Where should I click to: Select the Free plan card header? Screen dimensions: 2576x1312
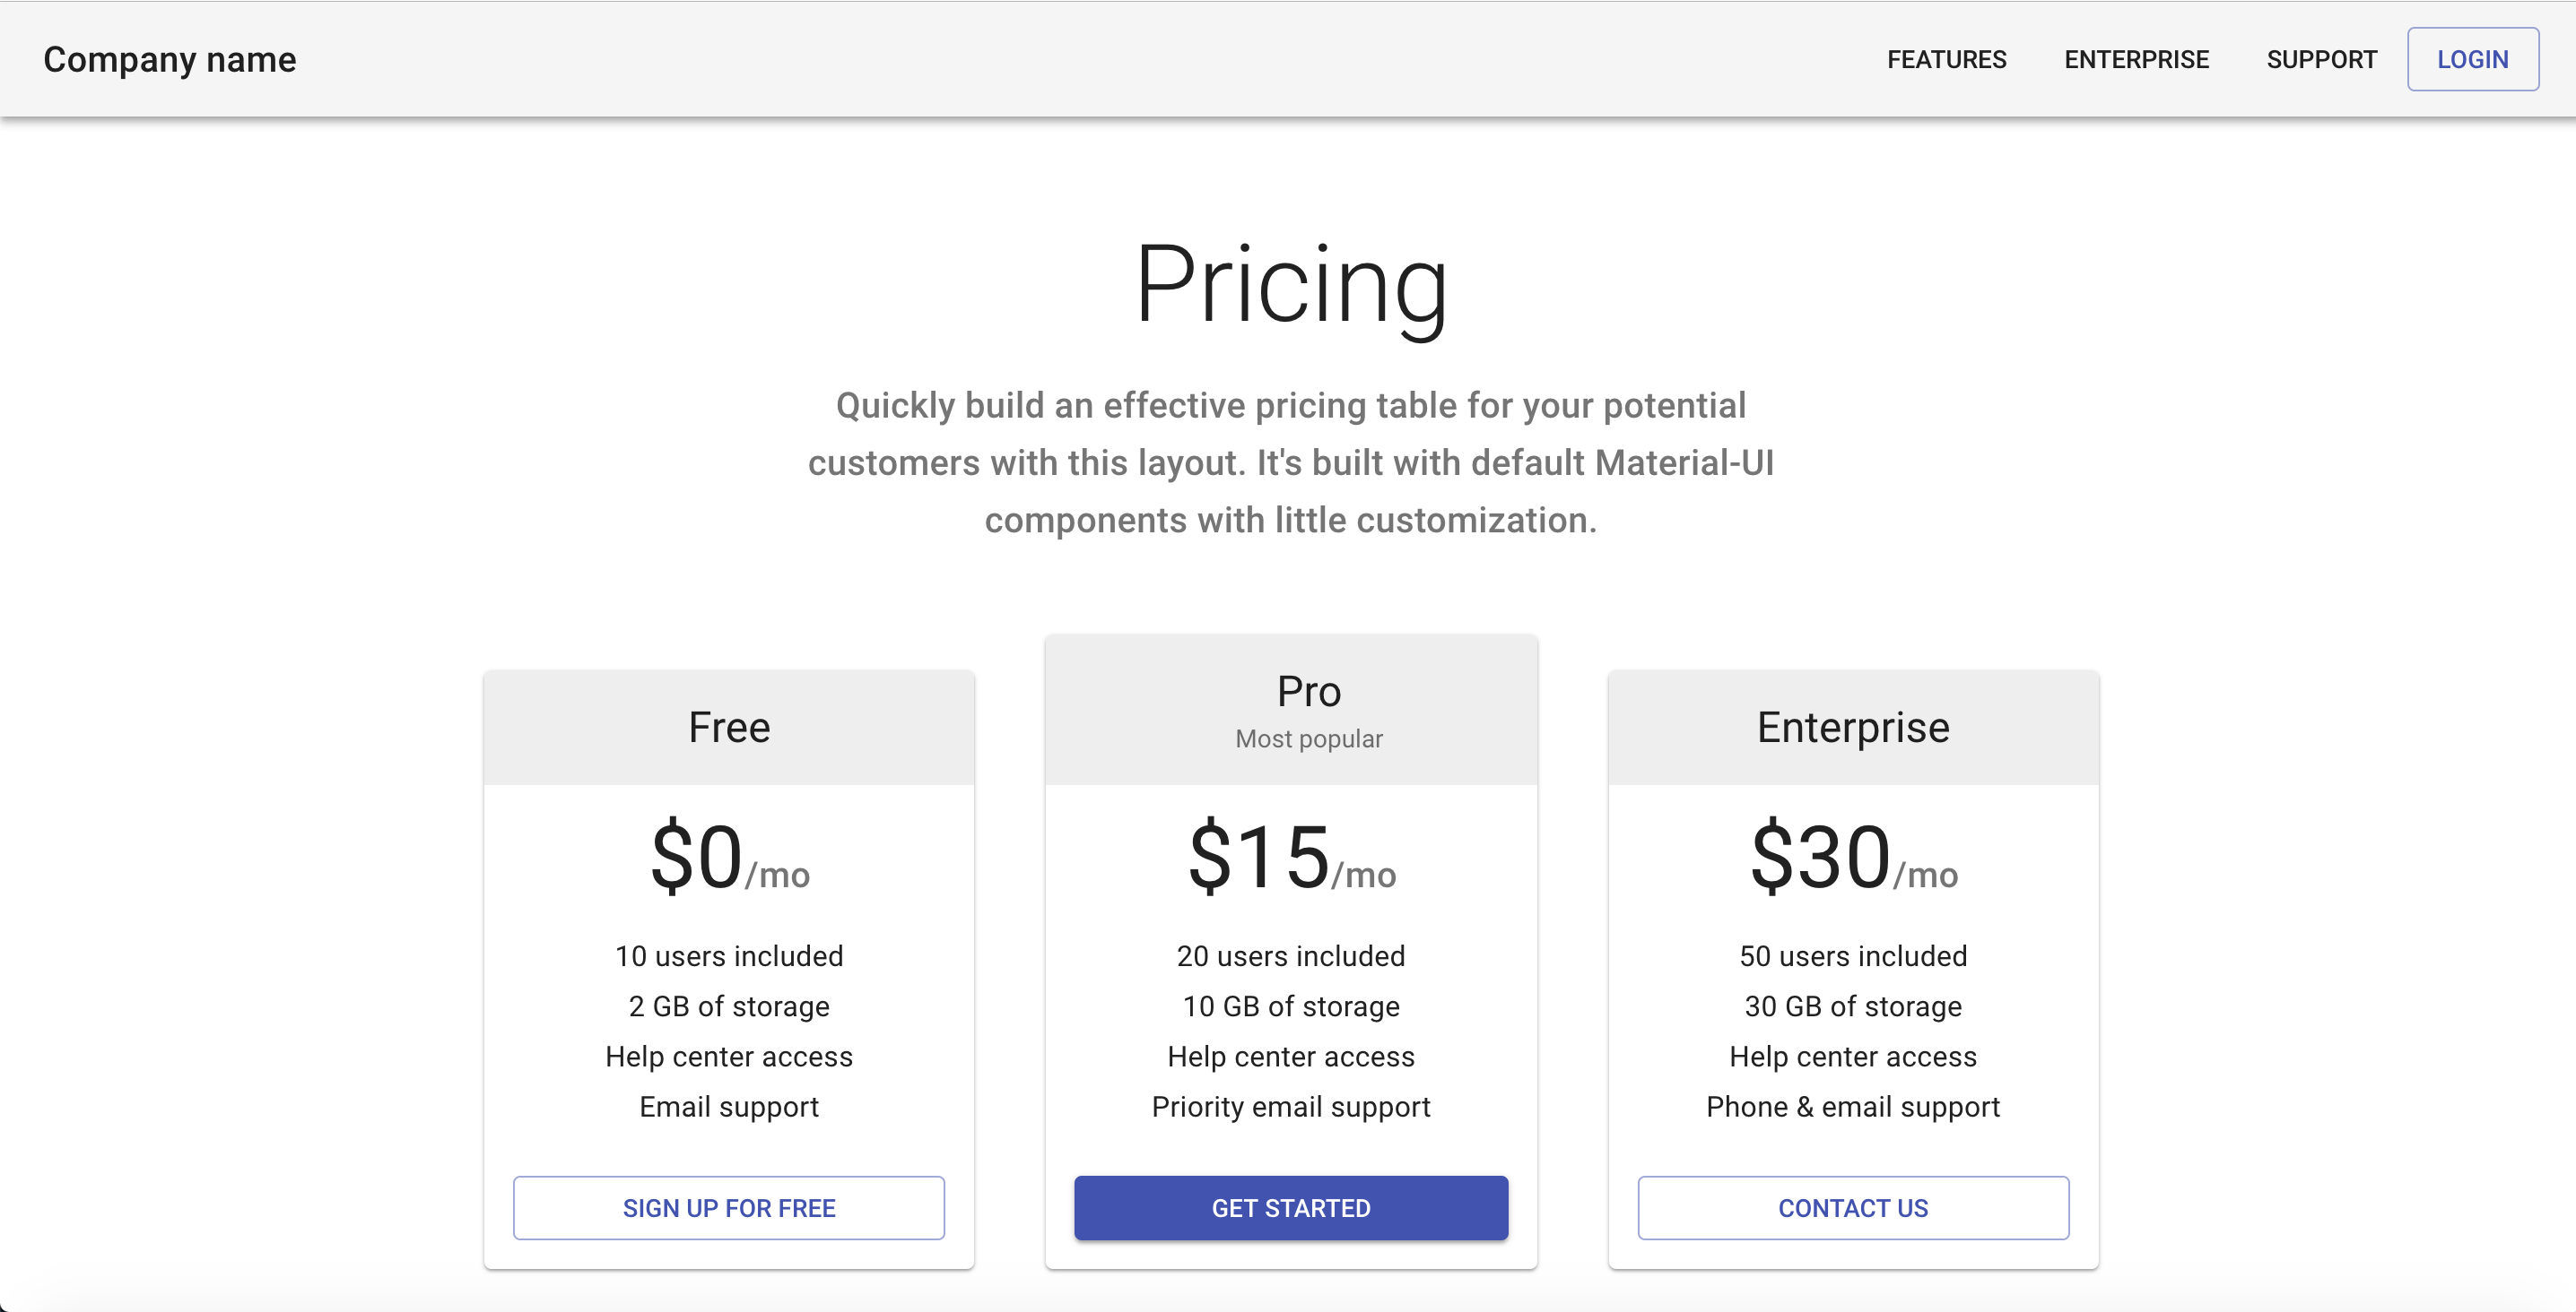coord(729,728)
